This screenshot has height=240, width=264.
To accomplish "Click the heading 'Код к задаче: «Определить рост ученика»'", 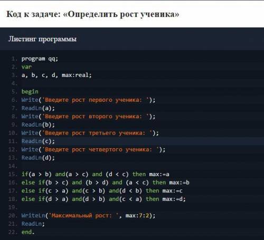I will click(93, 14).
